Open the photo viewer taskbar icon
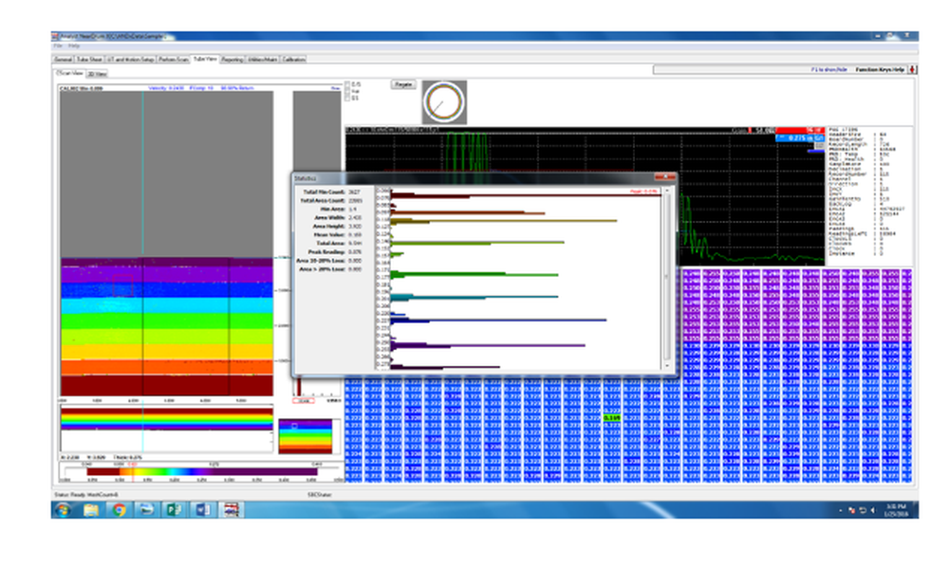 146,510
